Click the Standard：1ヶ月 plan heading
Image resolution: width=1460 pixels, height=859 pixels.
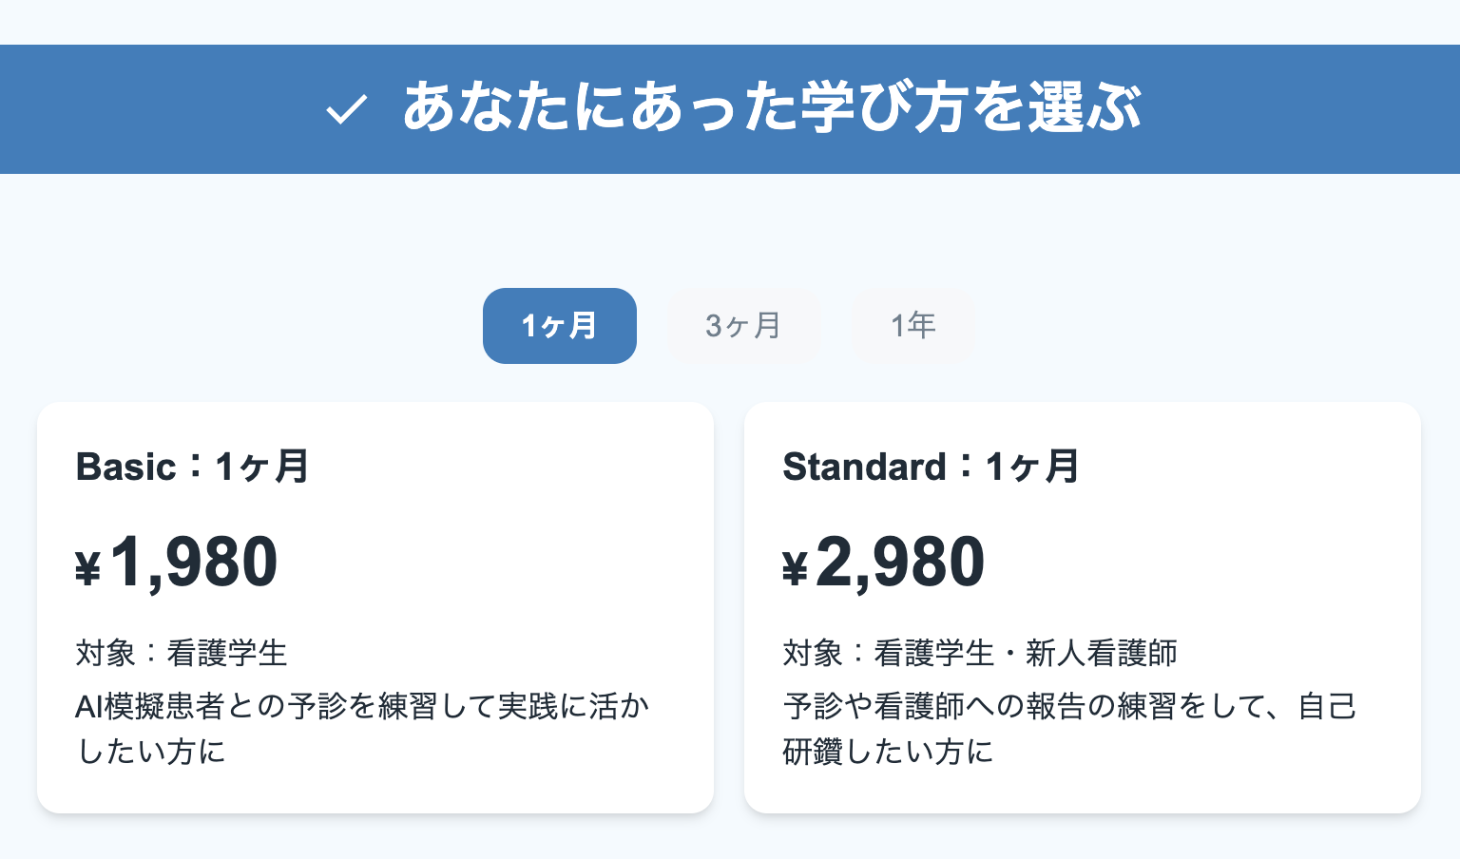click(931, 467)
